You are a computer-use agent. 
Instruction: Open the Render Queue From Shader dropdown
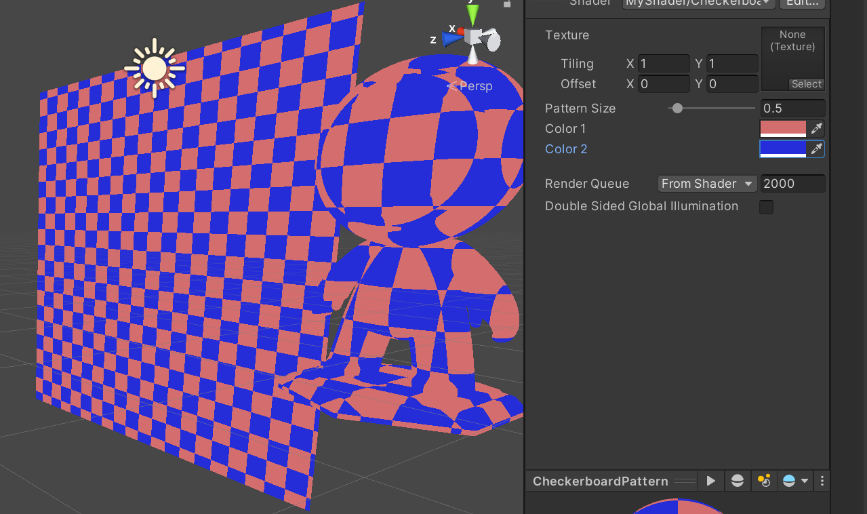pyautogui.click(x=707, y=183)
